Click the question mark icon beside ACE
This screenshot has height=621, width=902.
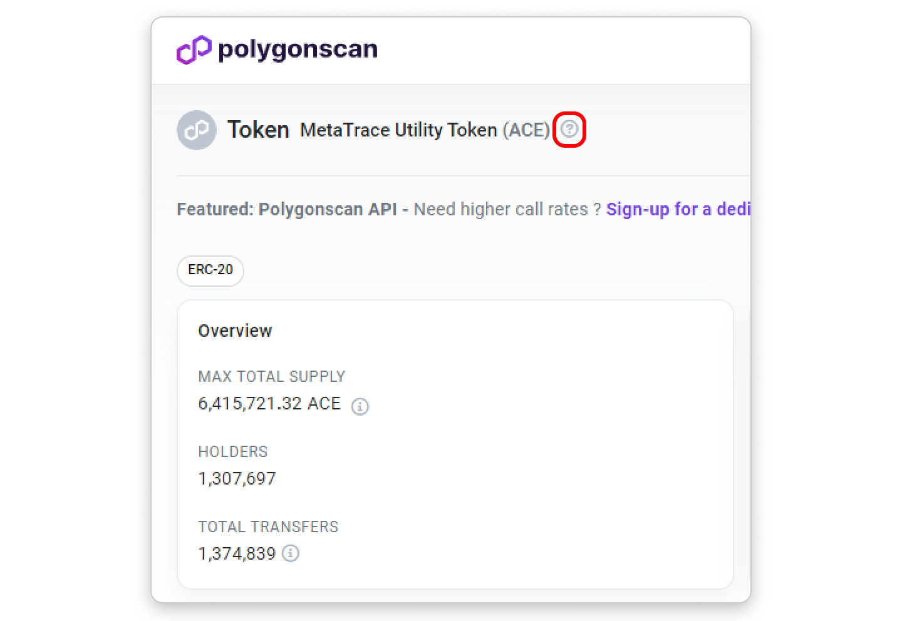pyautogui.click(x=569, y=130)
